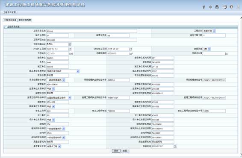The image size is (242, 158).
Task: Click the 建设单位机构代码 field showing 001
Action: 162,58
